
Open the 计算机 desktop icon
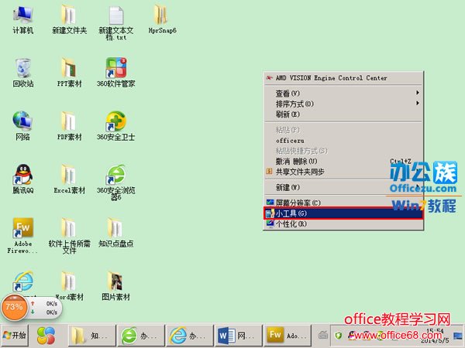pyautogui.click(x=22, y=19)
